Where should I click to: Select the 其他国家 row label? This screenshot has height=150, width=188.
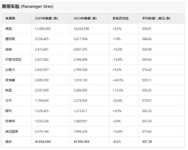12,131
